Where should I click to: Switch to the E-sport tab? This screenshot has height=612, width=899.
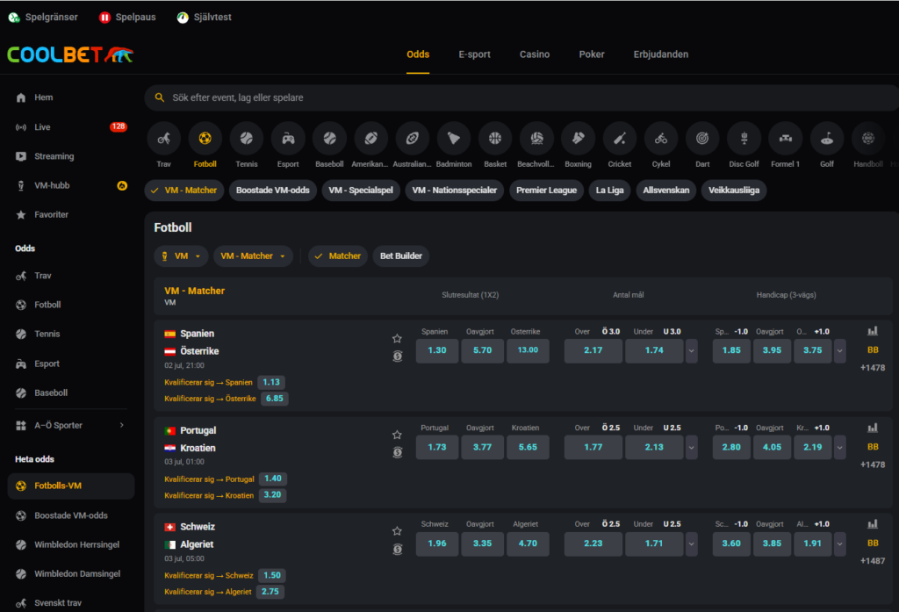click(474, 54)
